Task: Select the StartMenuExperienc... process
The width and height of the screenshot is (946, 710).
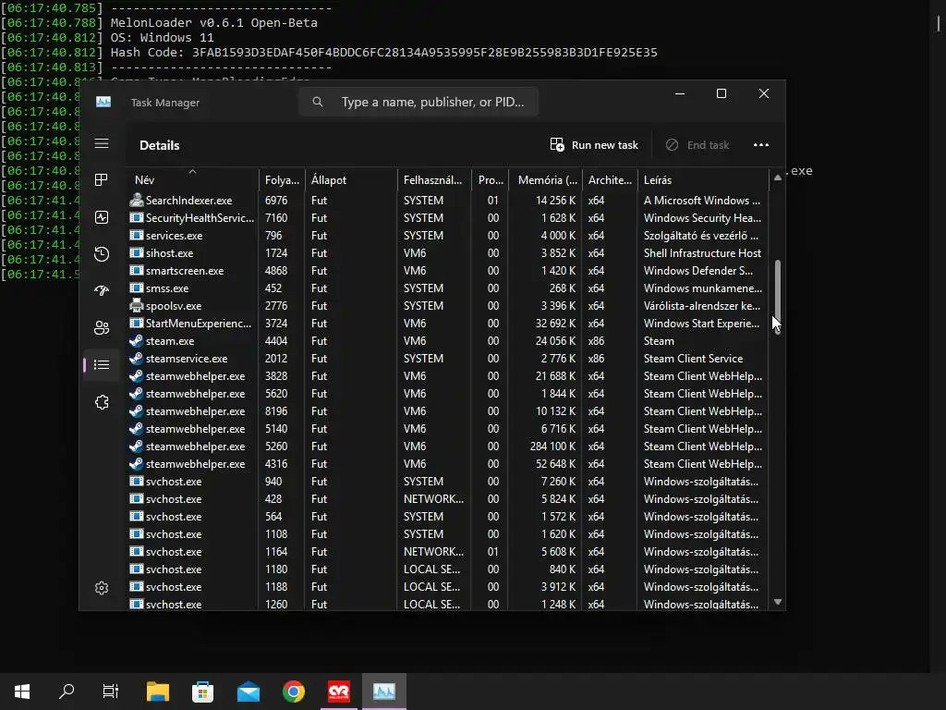Action: point(448,323)
